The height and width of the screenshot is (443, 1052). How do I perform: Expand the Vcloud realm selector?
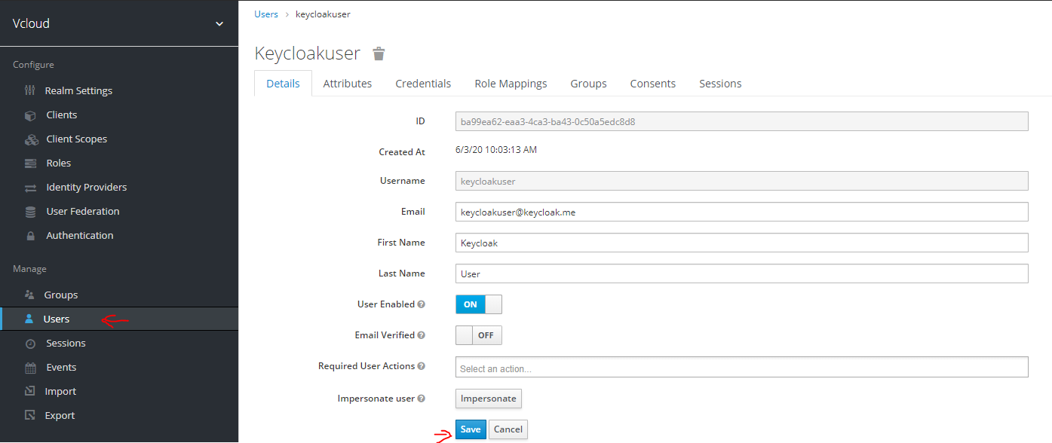219,24
